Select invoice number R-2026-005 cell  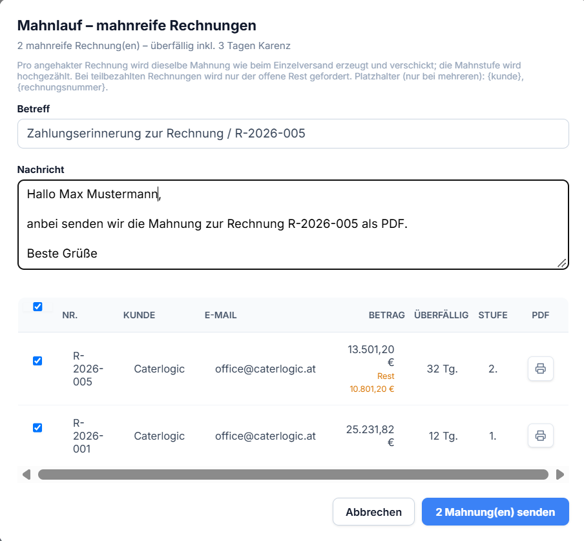(x=88, y=369)
